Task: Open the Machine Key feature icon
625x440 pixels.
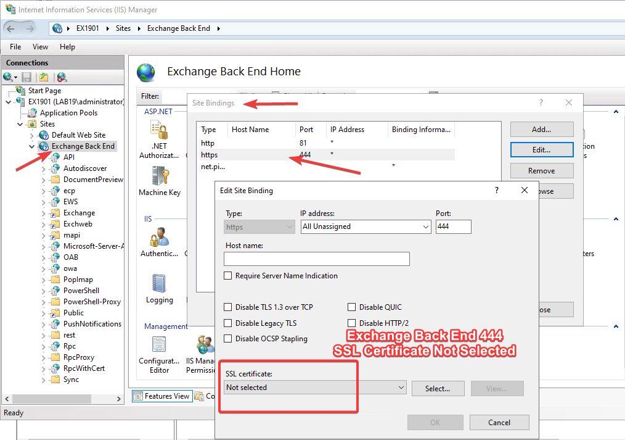Action: point(161,175)
